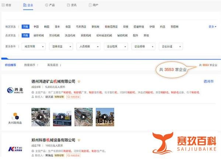Filter the region by 约旦

162,26
